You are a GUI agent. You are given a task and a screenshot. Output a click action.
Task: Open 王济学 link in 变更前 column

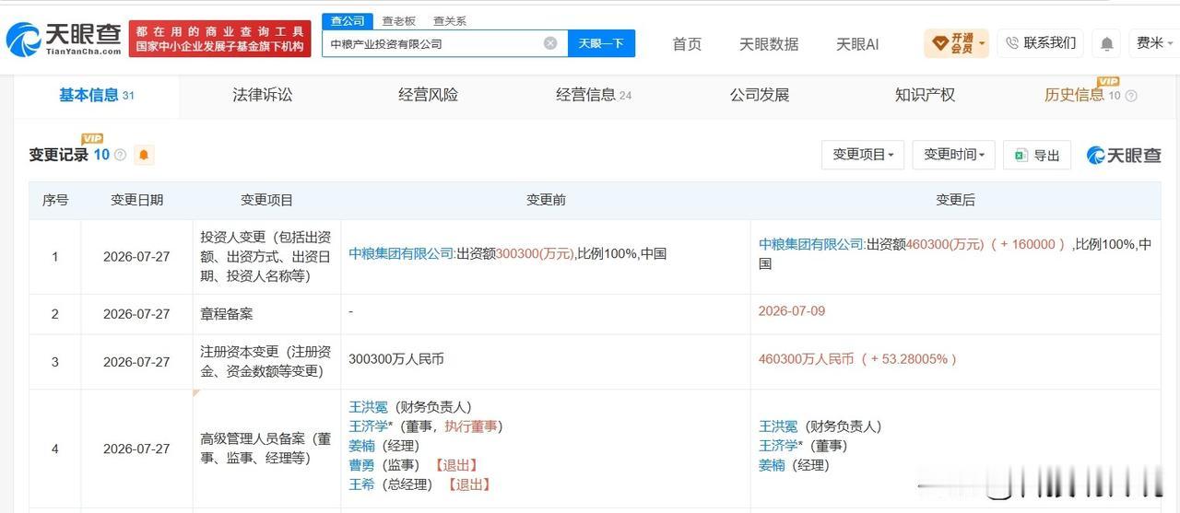367,426
